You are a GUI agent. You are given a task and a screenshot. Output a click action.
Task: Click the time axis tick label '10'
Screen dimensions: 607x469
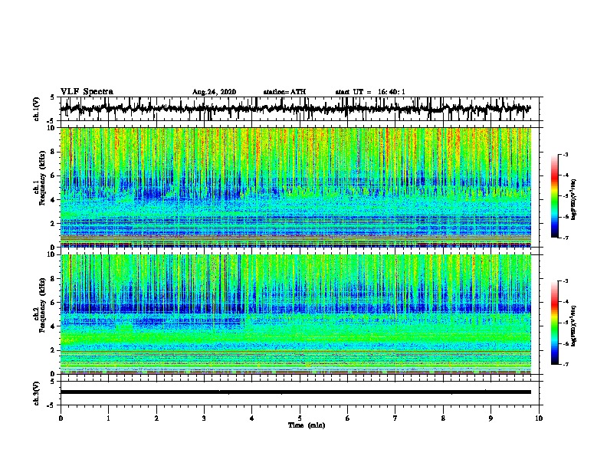(539, 418)
